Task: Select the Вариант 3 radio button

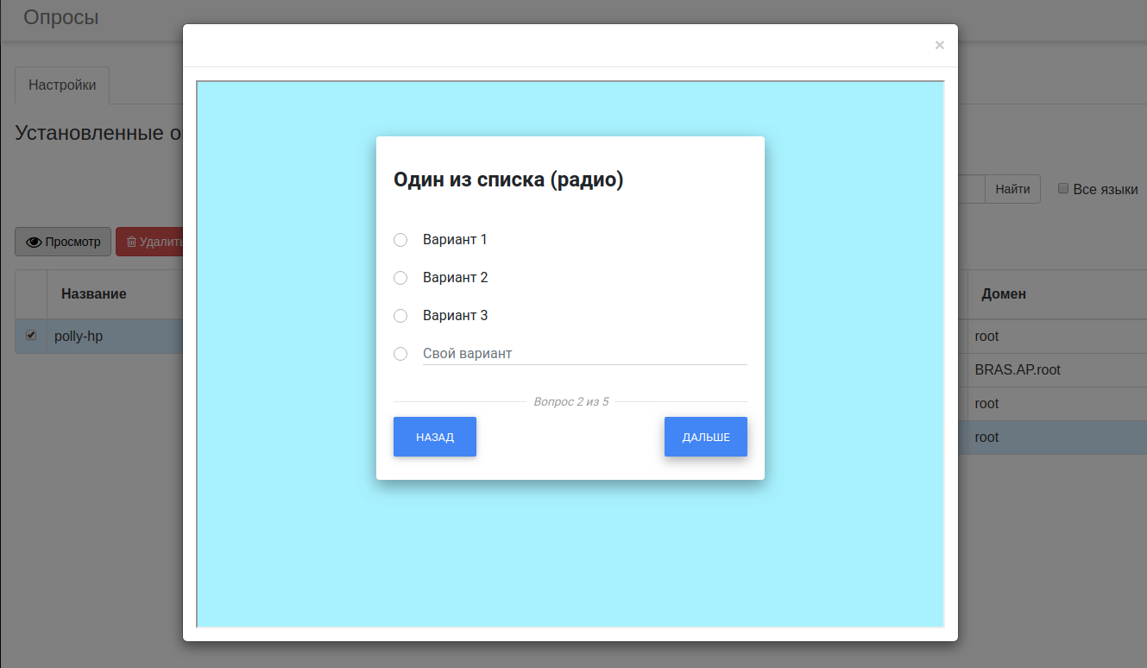Action: tap(400, 316)
